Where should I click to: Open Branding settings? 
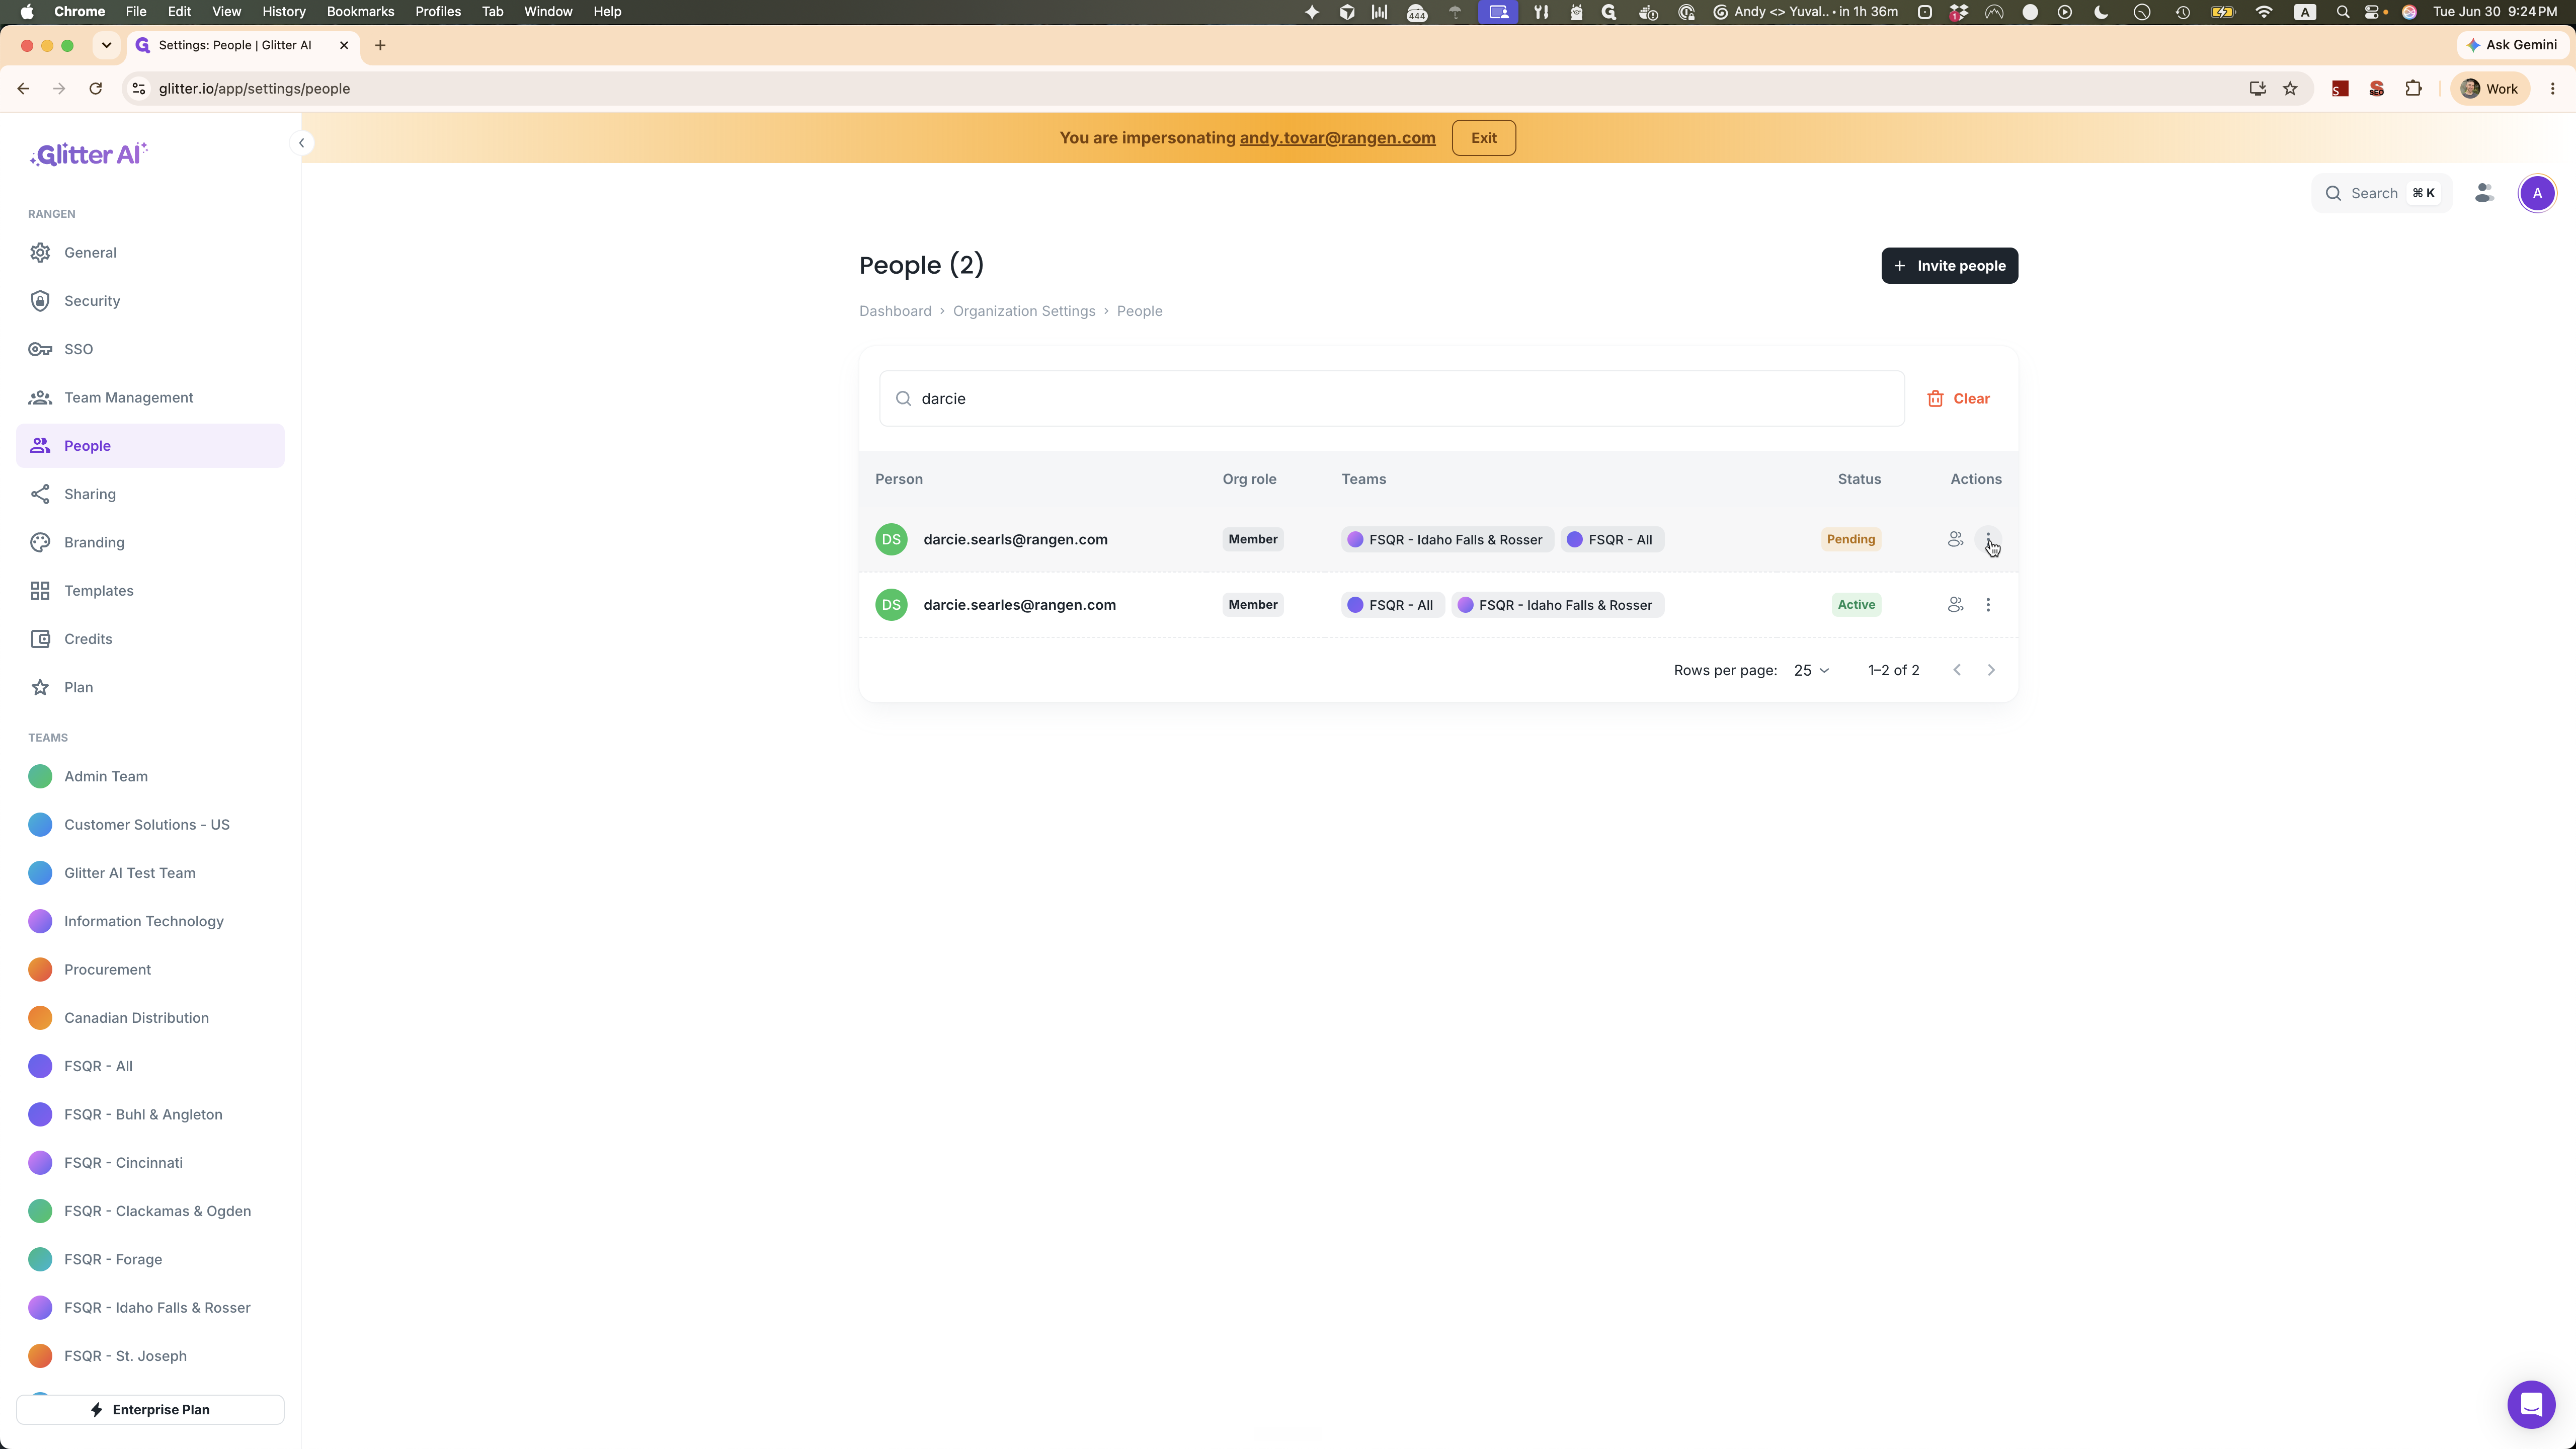[150, 542]
